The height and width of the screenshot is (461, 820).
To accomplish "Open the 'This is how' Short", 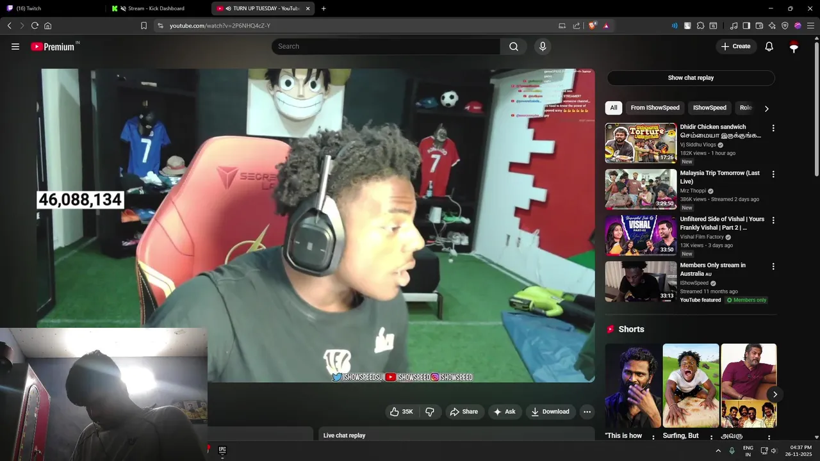I will [x=633, y=385].
